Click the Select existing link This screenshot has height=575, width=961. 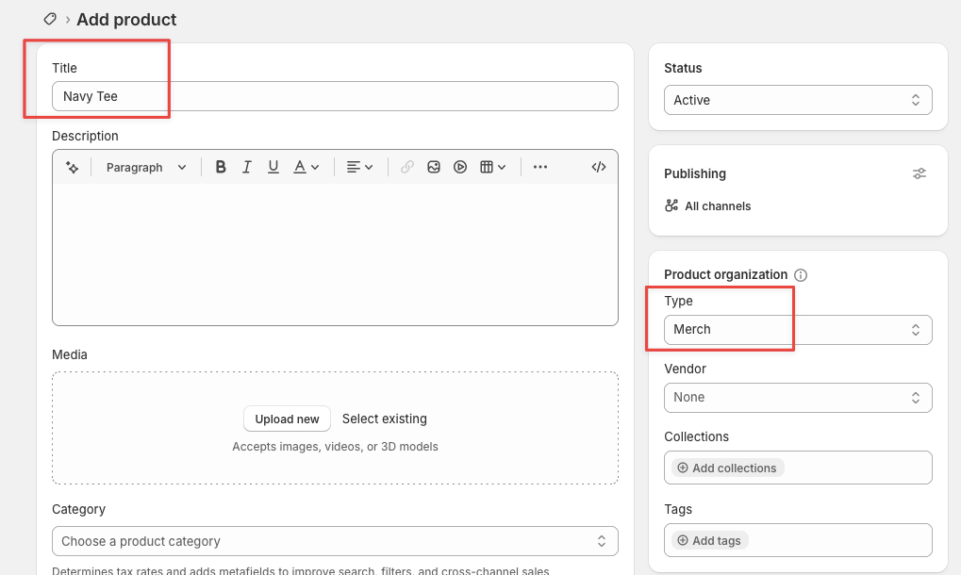384,419
